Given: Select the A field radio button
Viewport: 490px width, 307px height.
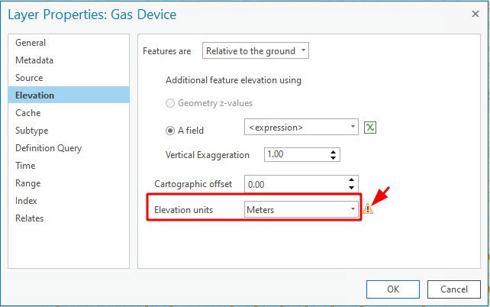Looking at the screenshot, I should (170, 131).
